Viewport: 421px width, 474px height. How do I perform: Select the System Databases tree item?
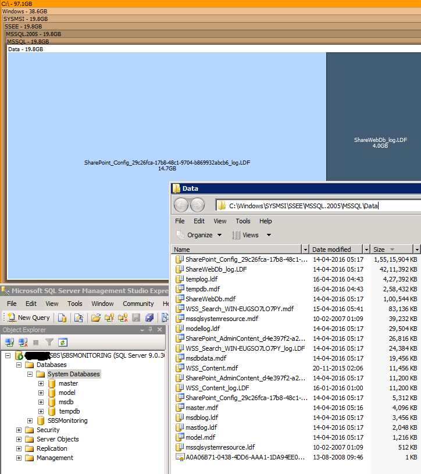pos(73,374)
